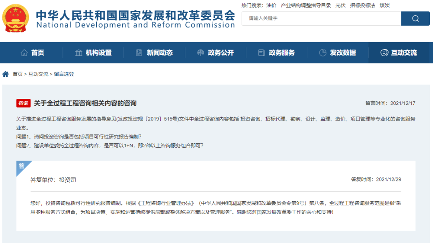Screen dimensions: 433x243
Task: Open the 留言选登 breadcrumb link
Action: pos(64,74)
